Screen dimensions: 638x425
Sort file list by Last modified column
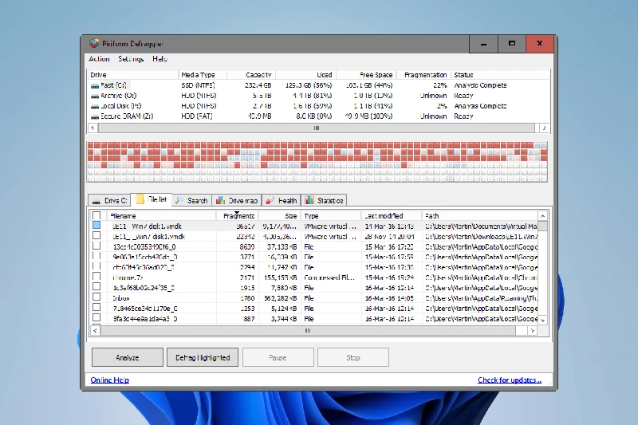[392, 216]
